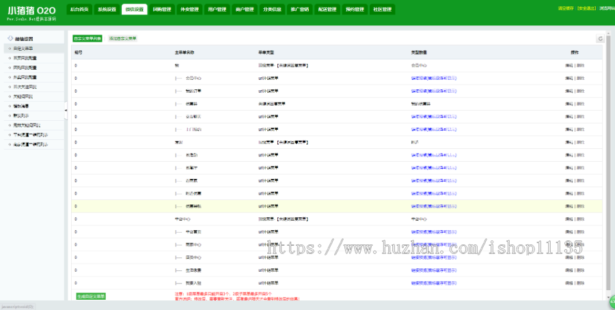Open 关键词回复 in the sidebar
This screenshot has width=615, height=310.
tap(34, 96)
